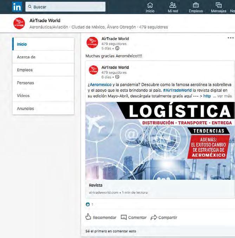
Task: Select Personas in left sidebar
Action: 43,83
